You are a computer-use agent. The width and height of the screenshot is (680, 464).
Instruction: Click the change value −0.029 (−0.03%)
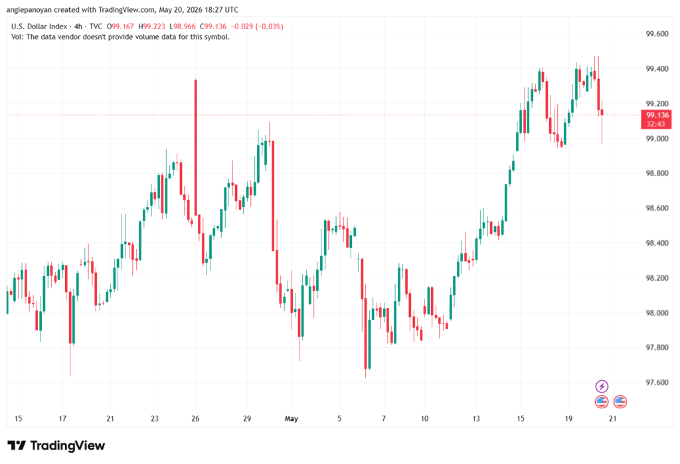(257, 27)
